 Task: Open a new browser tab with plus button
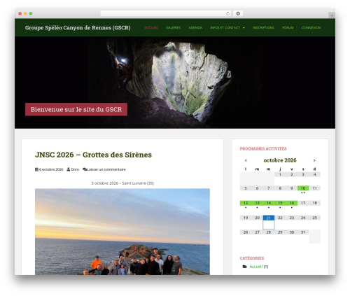[332, 15]
